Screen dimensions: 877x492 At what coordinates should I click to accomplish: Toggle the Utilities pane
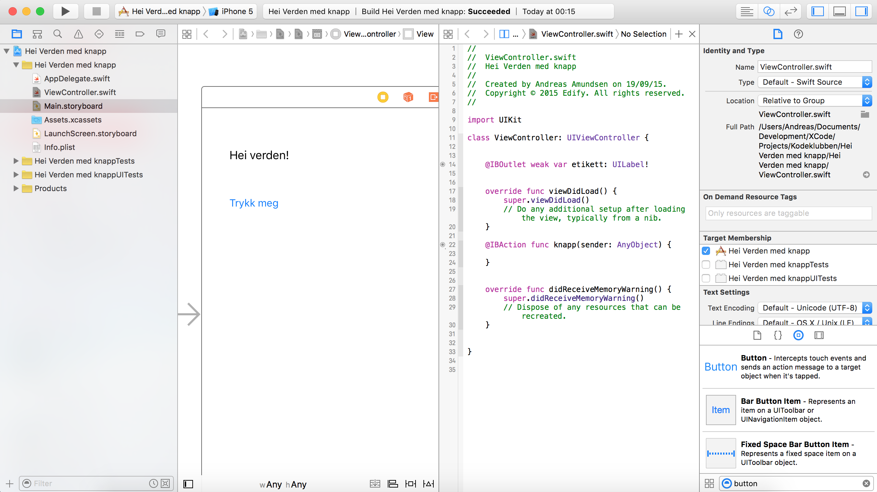coord(862,11)
